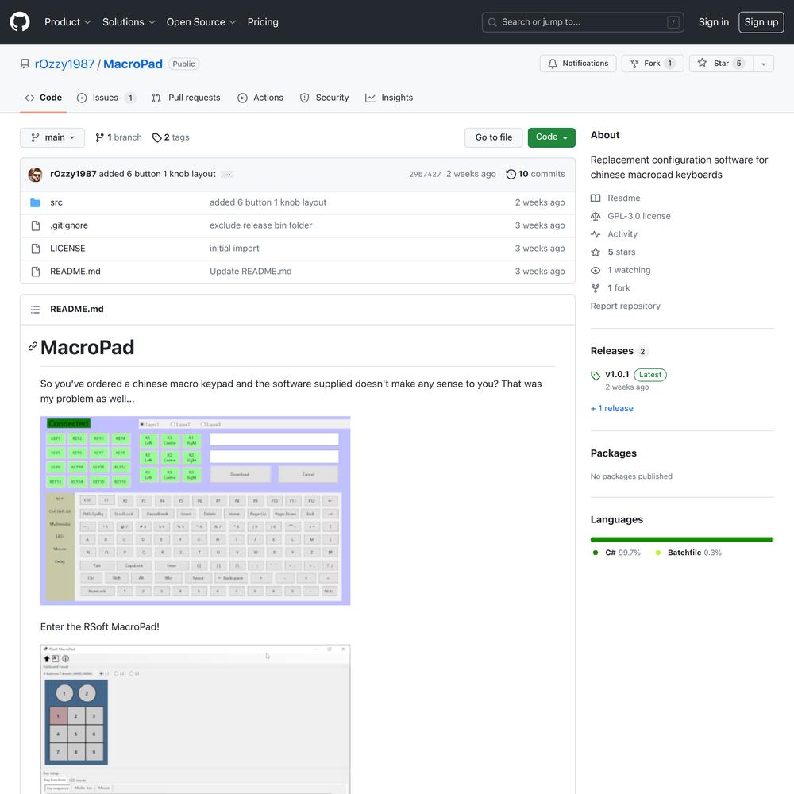Screen dimensions: 794x794
Task: Expand the commit message ellipsis
Action: (227, 175)
